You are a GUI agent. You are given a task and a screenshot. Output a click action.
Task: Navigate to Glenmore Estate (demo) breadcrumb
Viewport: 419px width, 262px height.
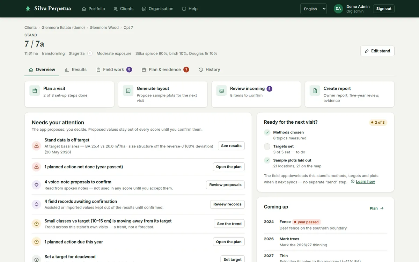[63, 28]
